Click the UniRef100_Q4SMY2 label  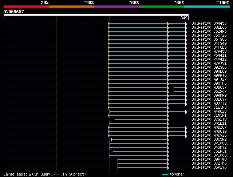coord(209,148)
